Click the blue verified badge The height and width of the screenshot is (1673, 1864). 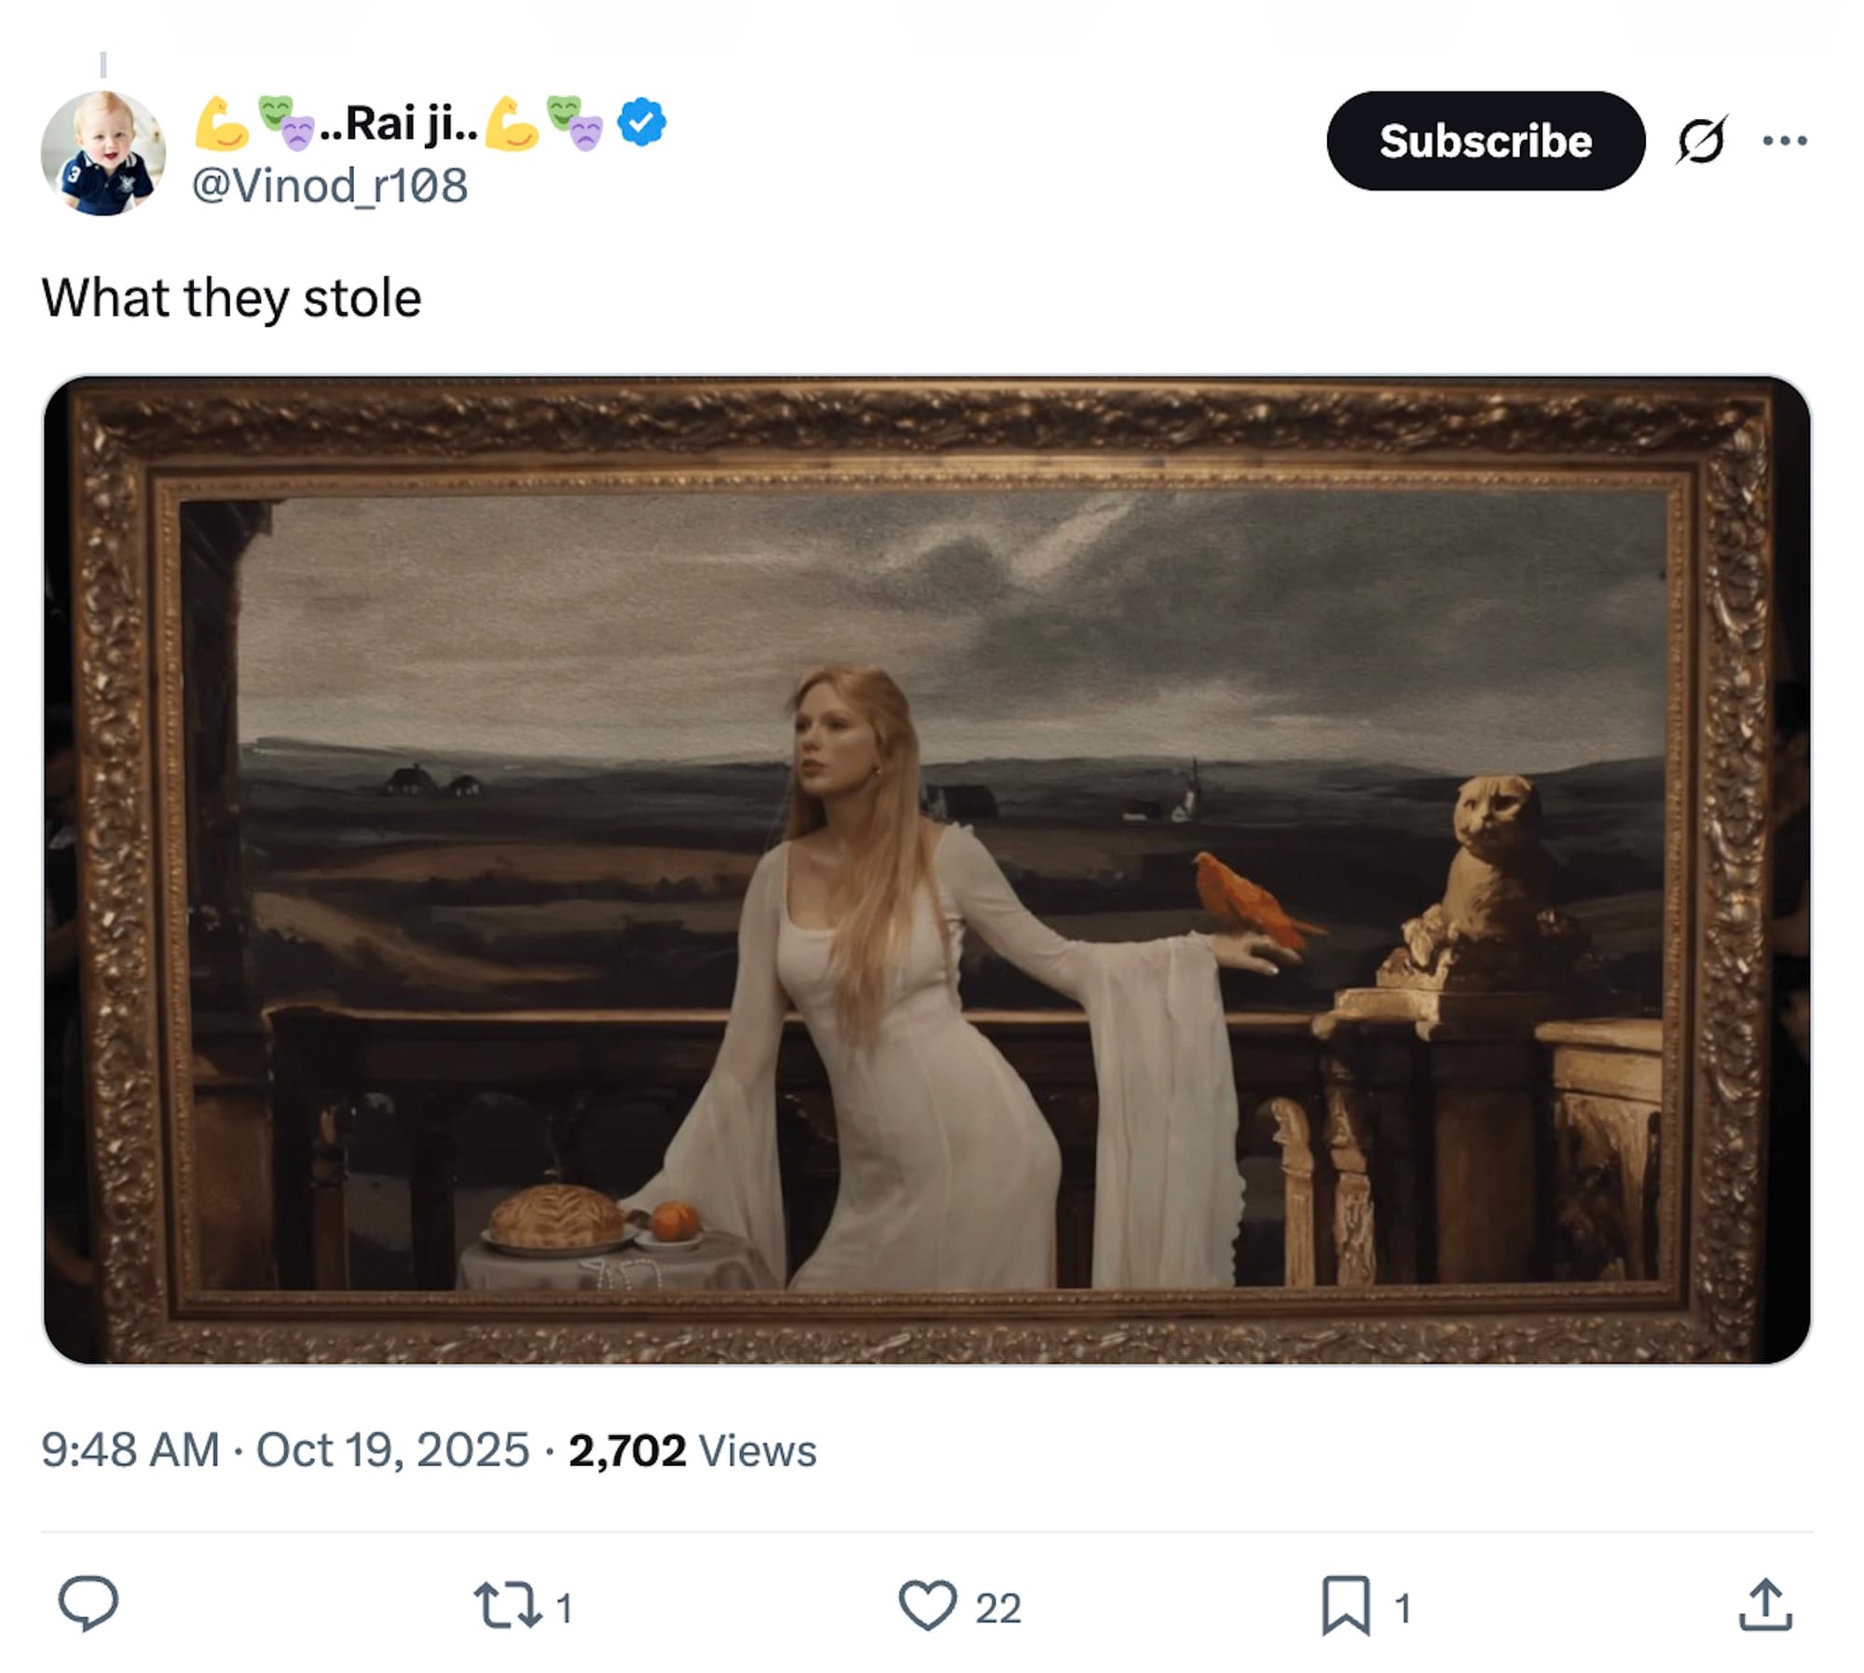pyautogui.click(x=641, y=122)
